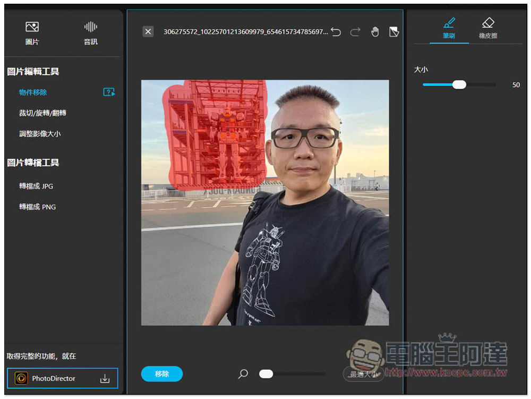The image size is (531, 399).
Task: Open 裁切/旋轉/翻轉 crop tool
Action: click(x=42, y=113)
